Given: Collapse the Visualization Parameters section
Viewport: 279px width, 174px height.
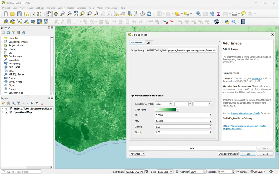Looking at the screenshot, I should coord(132,96).
